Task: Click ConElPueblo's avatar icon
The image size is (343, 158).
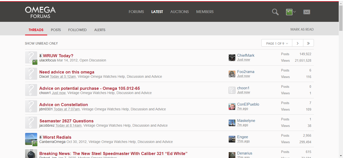Action: click(x=232, y=107)
